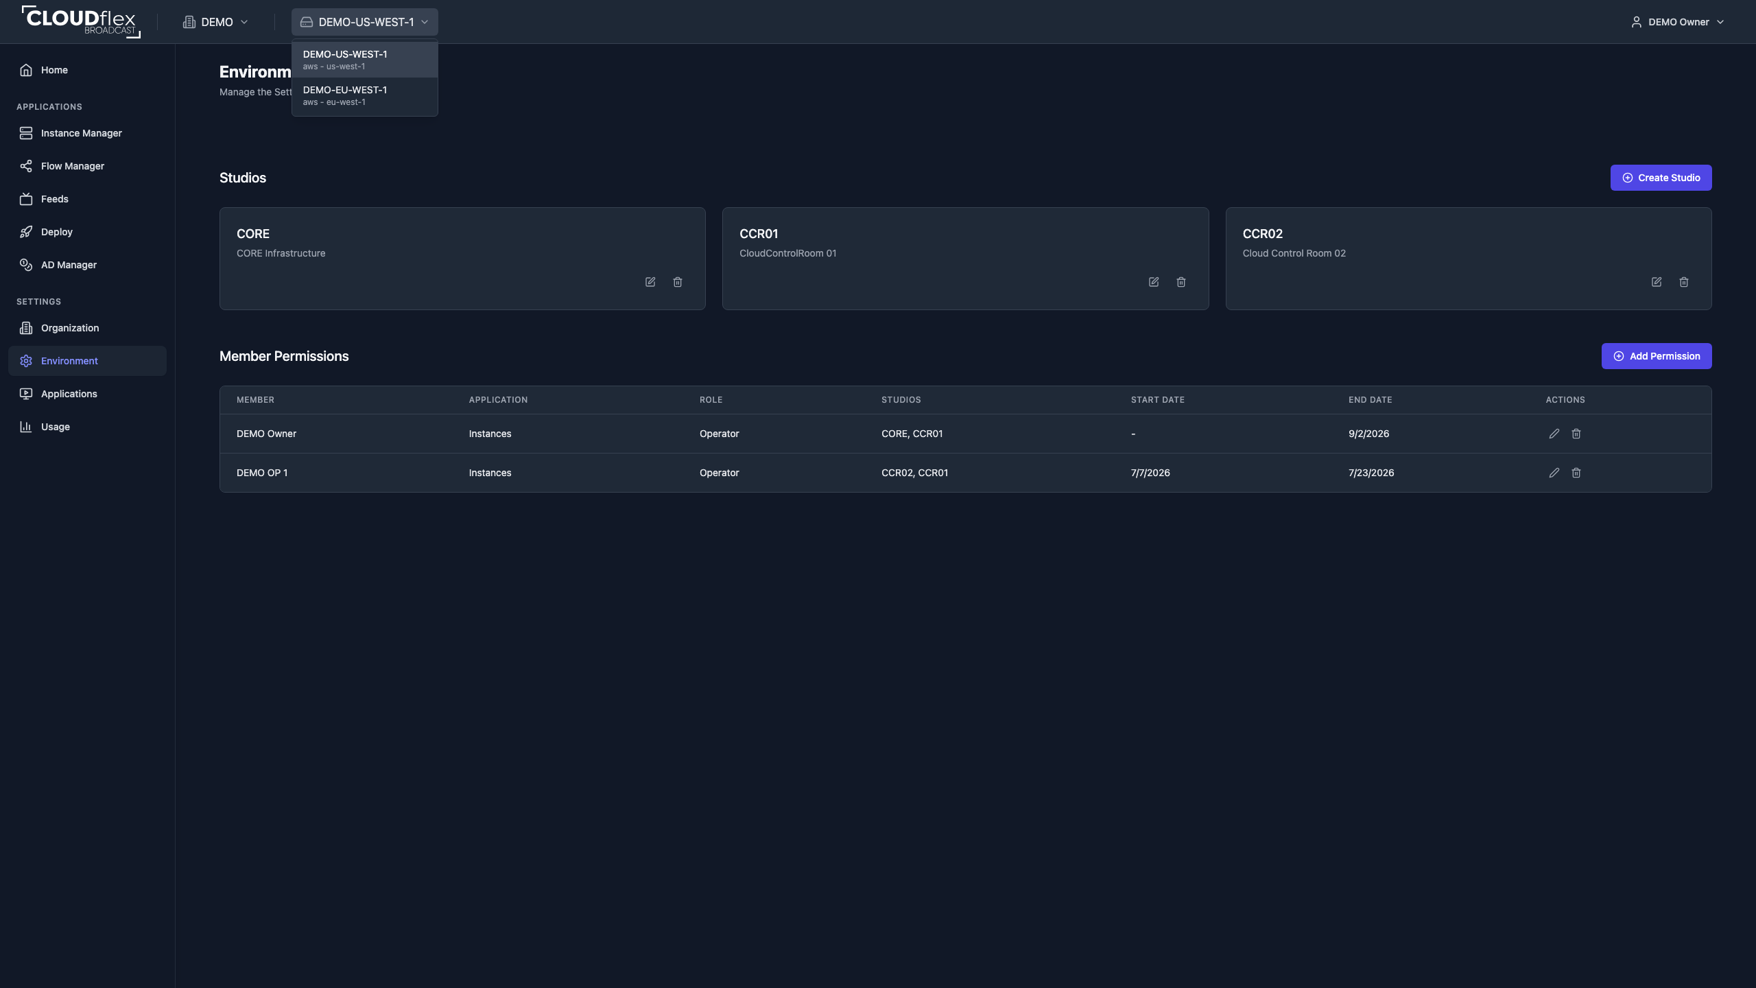
Task: Delete the CCR01 studio
Action: (x=1181, y=282)
